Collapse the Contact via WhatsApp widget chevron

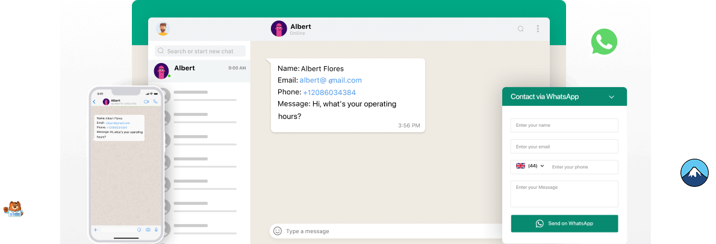click(611, 97)
